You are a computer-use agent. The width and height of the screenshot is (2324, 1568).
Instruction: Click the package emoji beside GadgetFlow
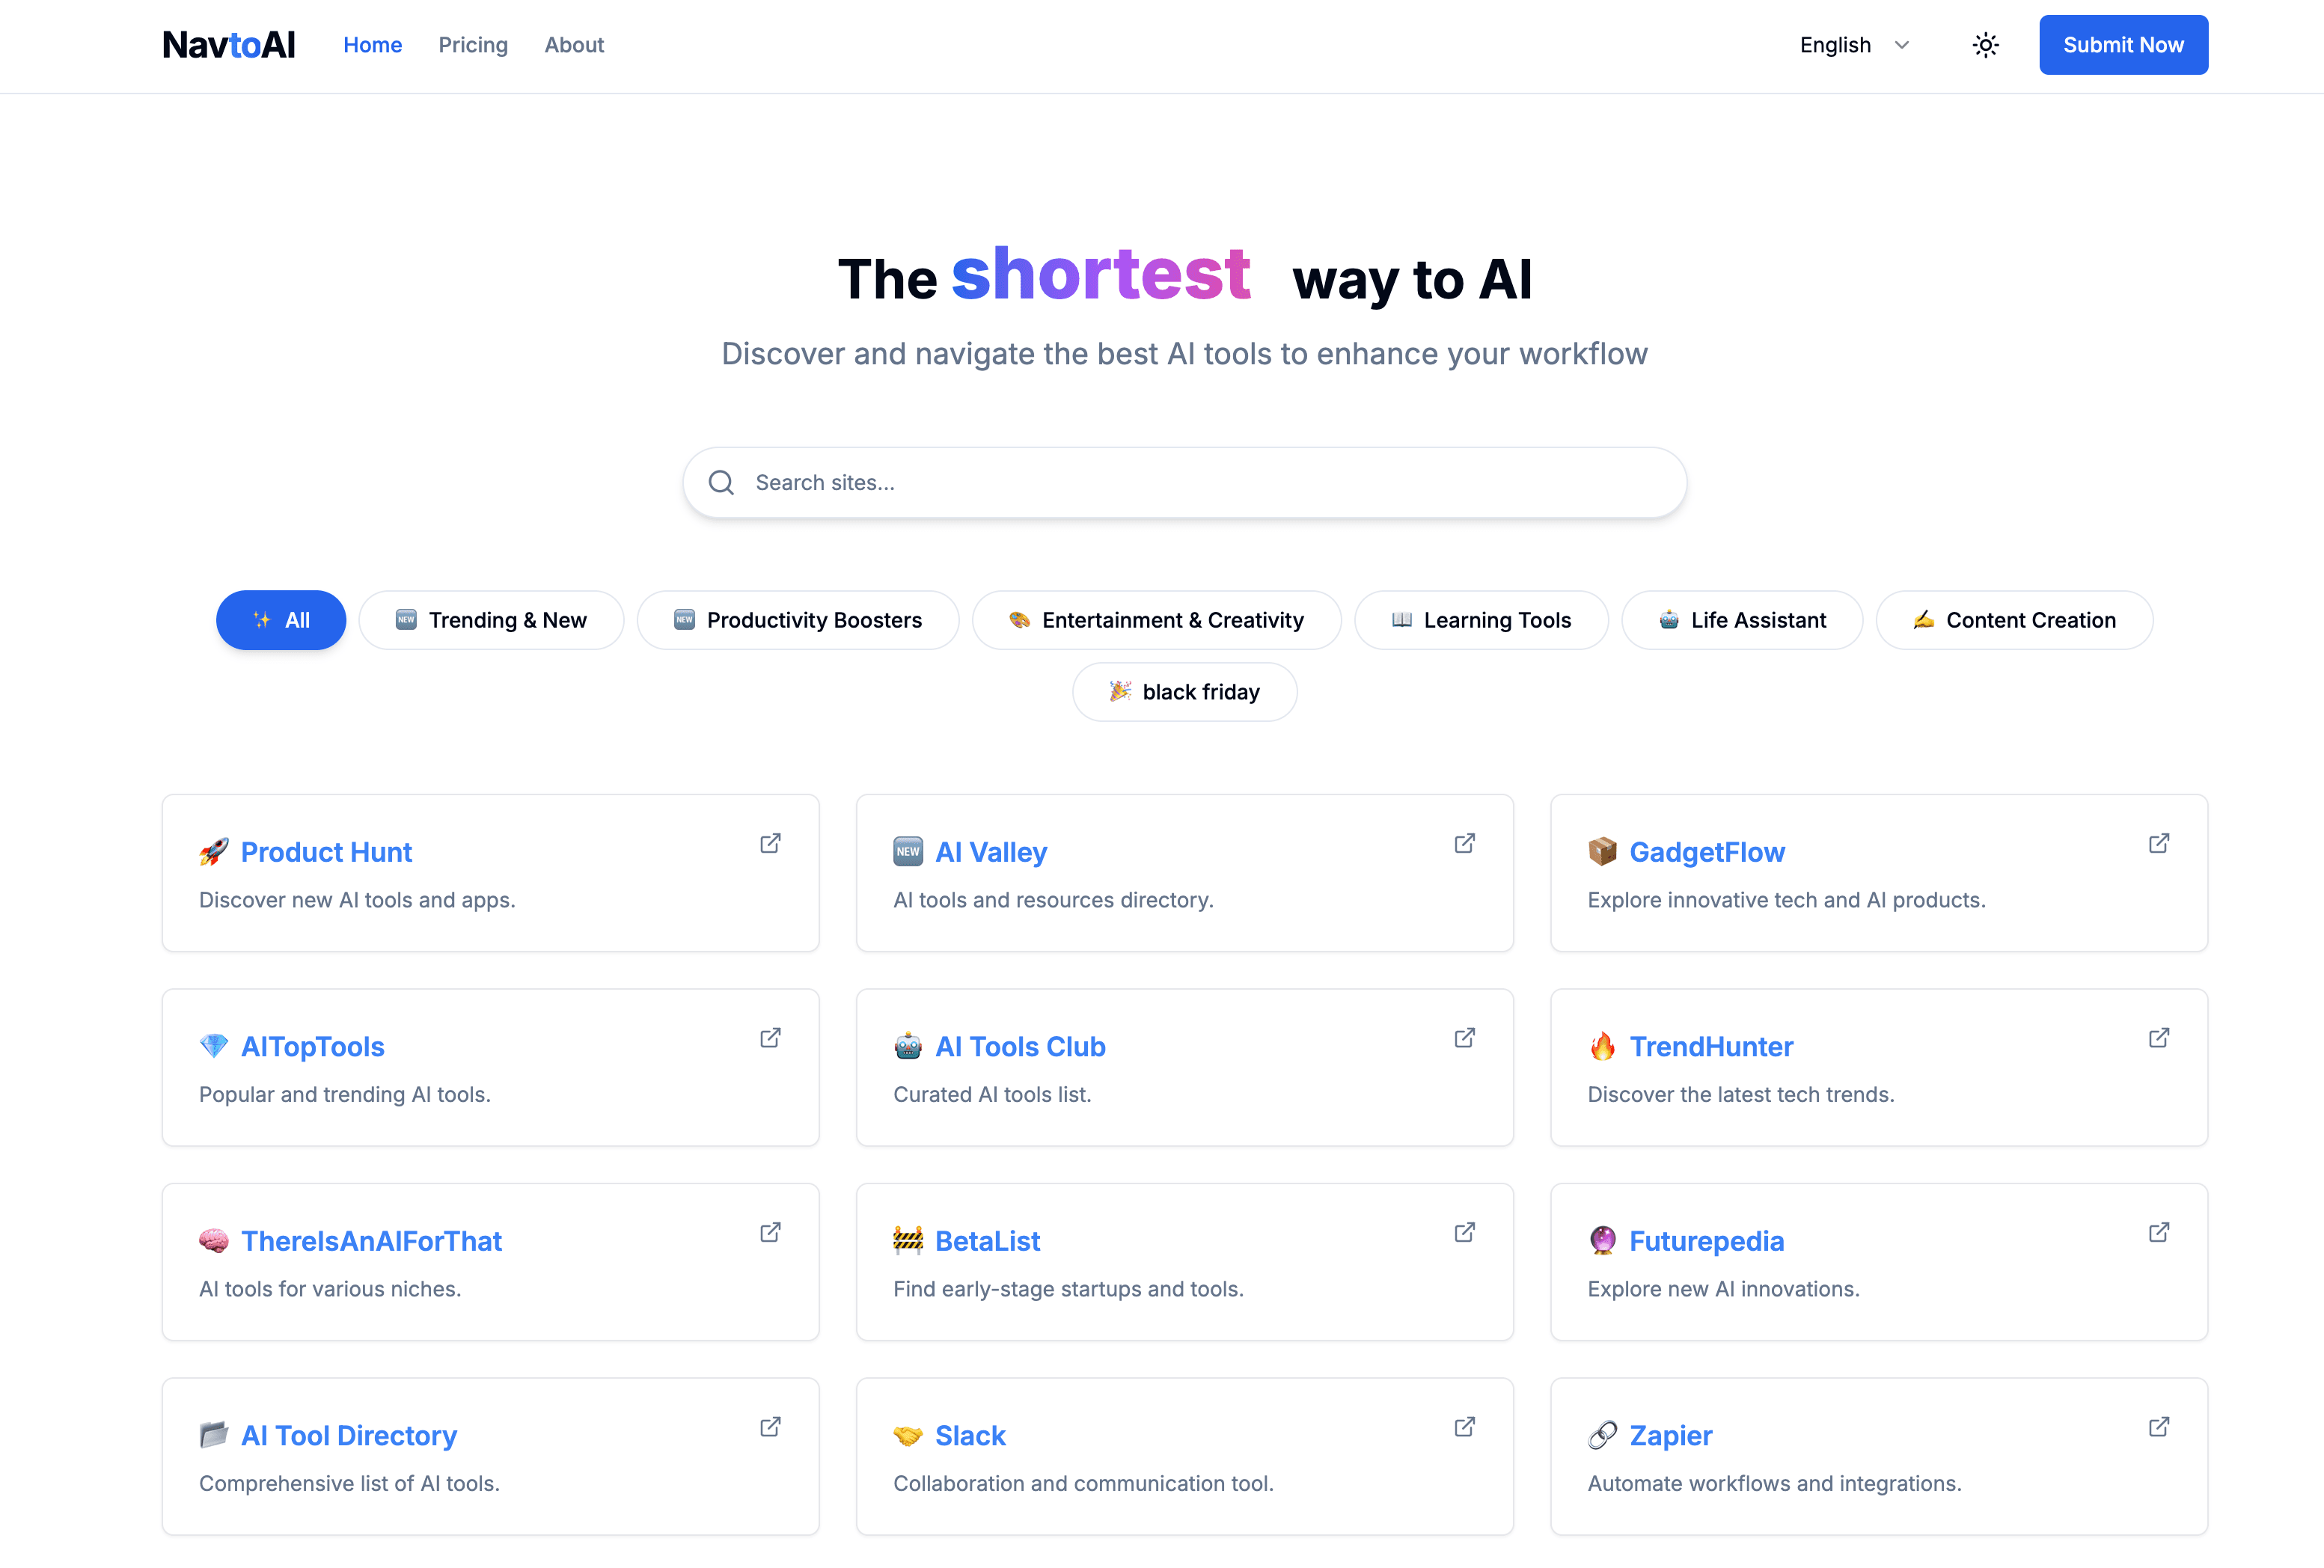[x=1603, y=852]
